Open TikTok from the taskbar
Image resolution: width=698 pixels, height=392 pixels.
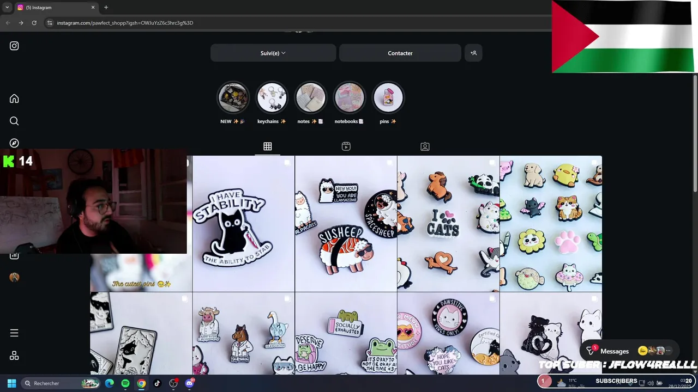157,383
